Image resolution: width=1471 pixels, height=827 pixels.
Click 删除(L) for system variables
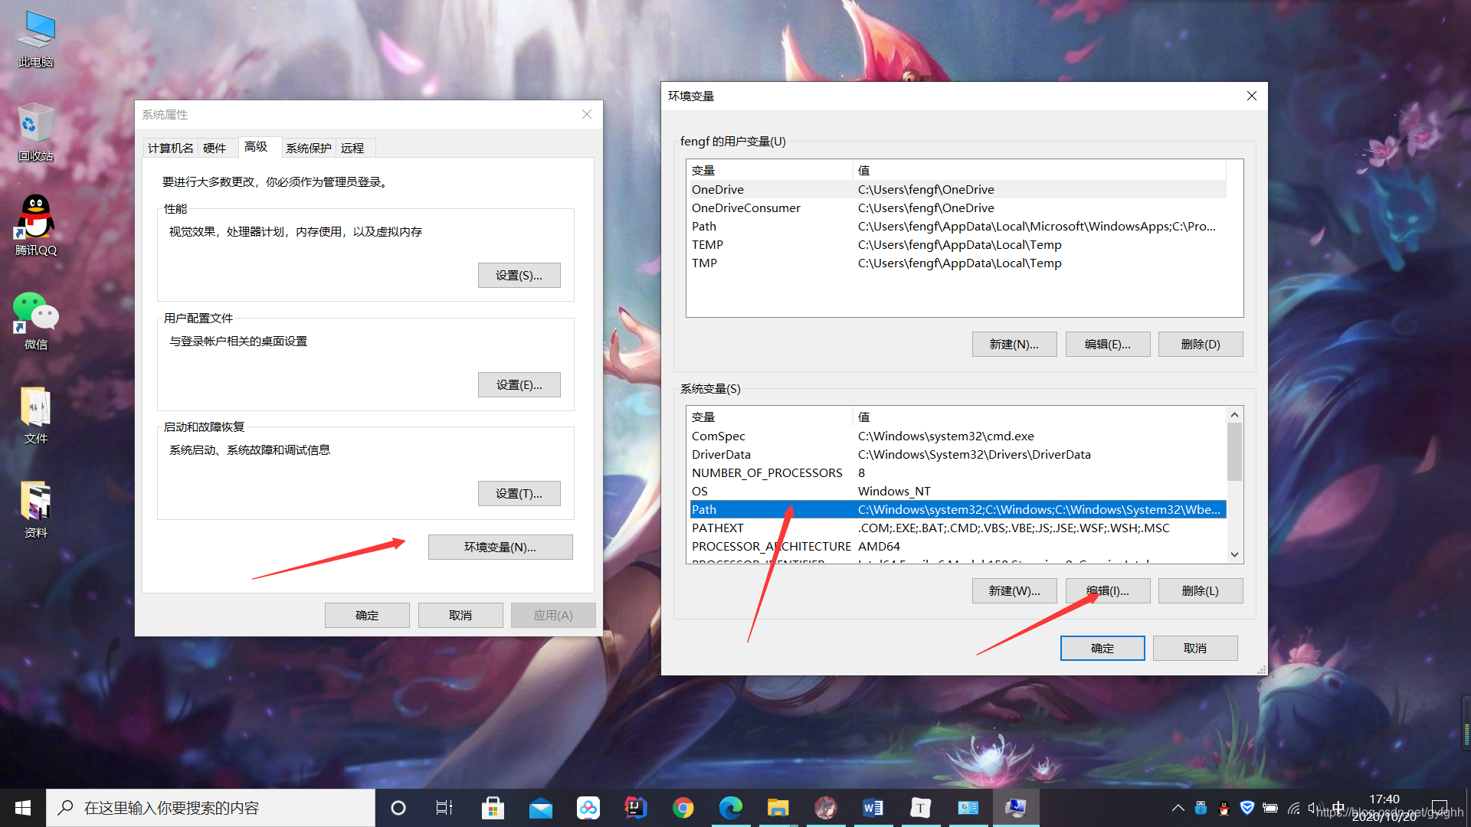point(1201,591)
